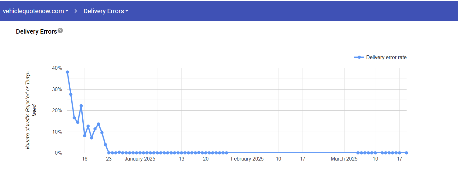The width and height of the screenshot is (458, 186).
Task: Select the first data point near 38%
Action: point(67,72)
